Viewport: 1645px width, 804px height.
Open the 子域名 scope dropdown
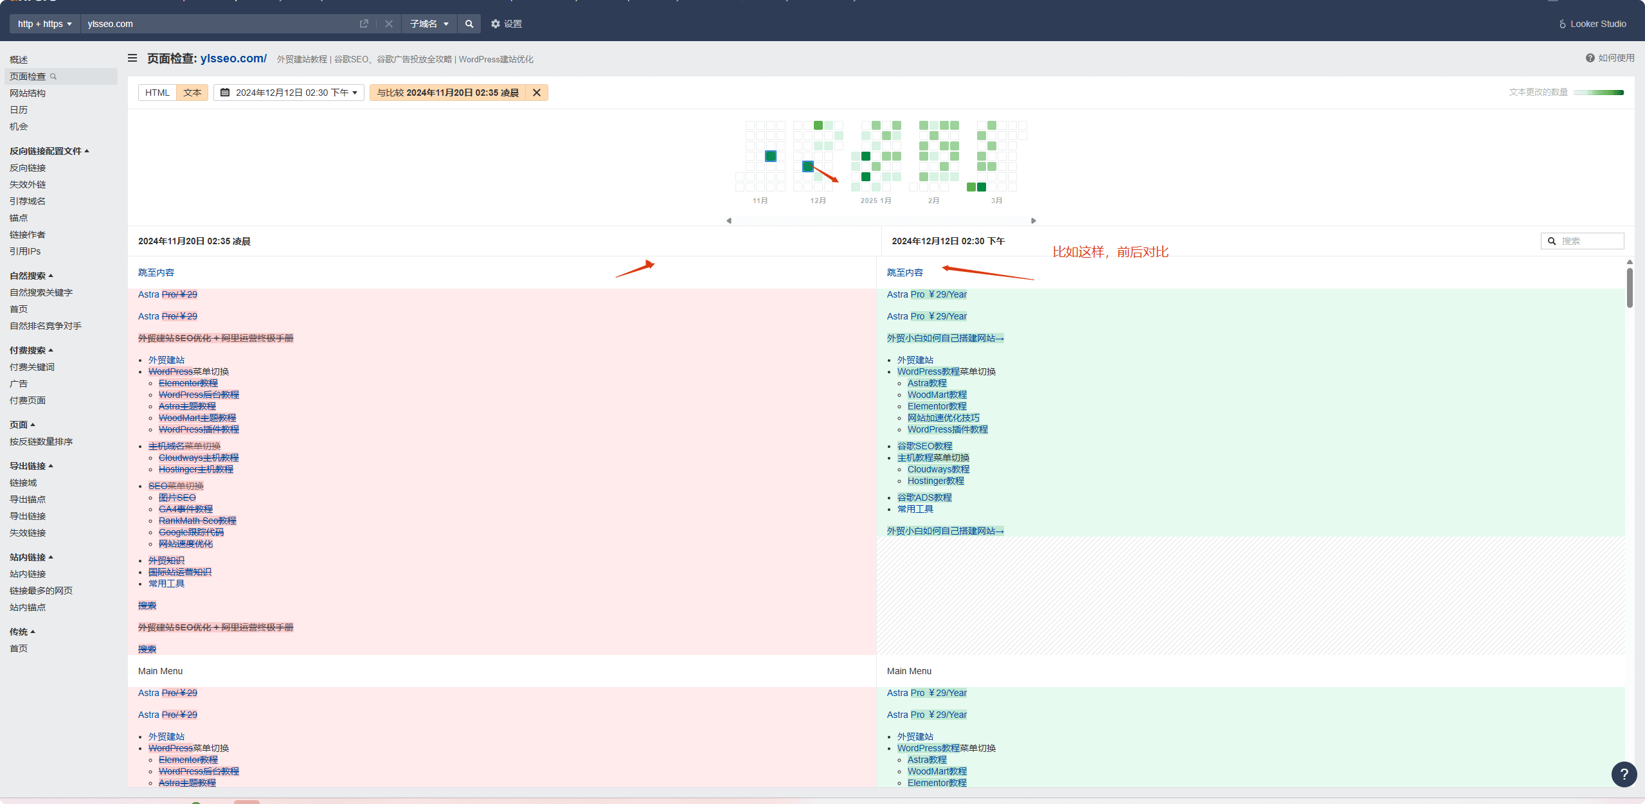pyautogui.click(x=429, y=24)
